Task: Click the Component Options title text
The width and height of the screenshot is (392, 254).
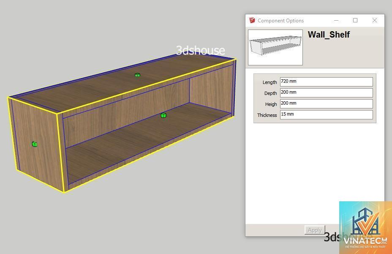Action: 280,21
